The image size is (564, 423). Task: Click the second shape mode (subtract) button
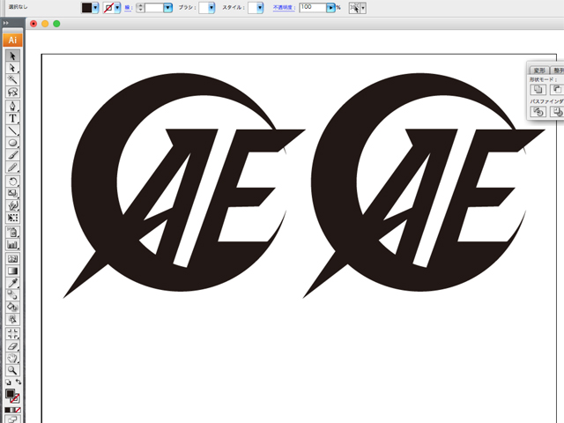[x=557, y=89]
